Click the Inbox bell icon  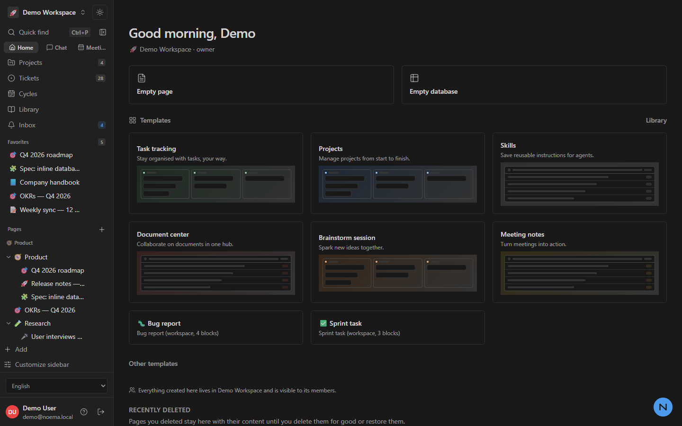coord(11,125)
